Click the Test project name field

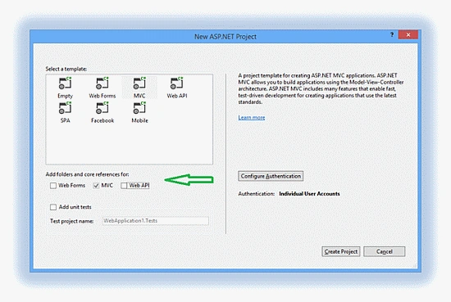point(155,221)
